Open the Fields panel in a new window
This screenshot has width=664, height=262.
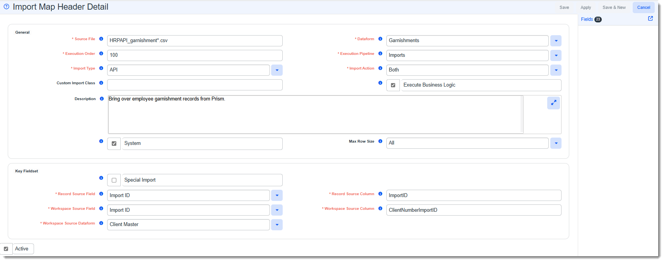click(650, 19)
